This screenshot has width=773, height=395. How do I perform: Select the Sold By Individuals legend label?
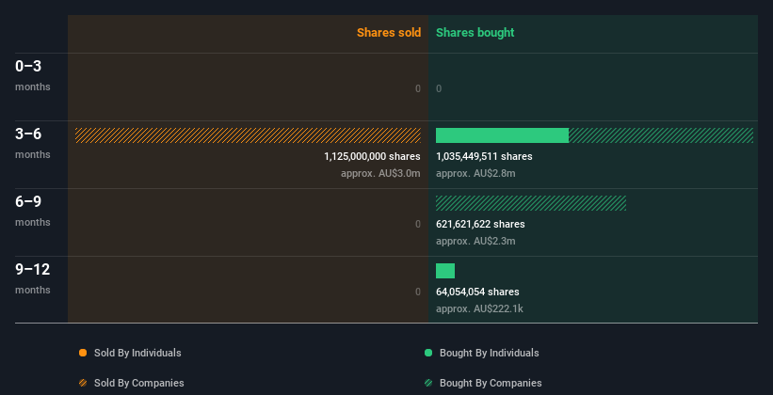(137, 353)
